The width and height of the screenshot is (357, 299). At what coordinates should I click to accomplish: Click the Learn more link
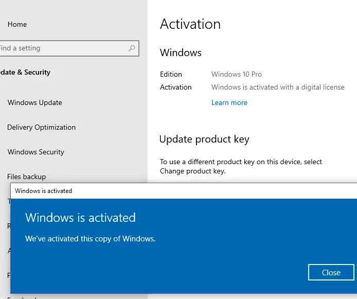click(x=229, y=102)
